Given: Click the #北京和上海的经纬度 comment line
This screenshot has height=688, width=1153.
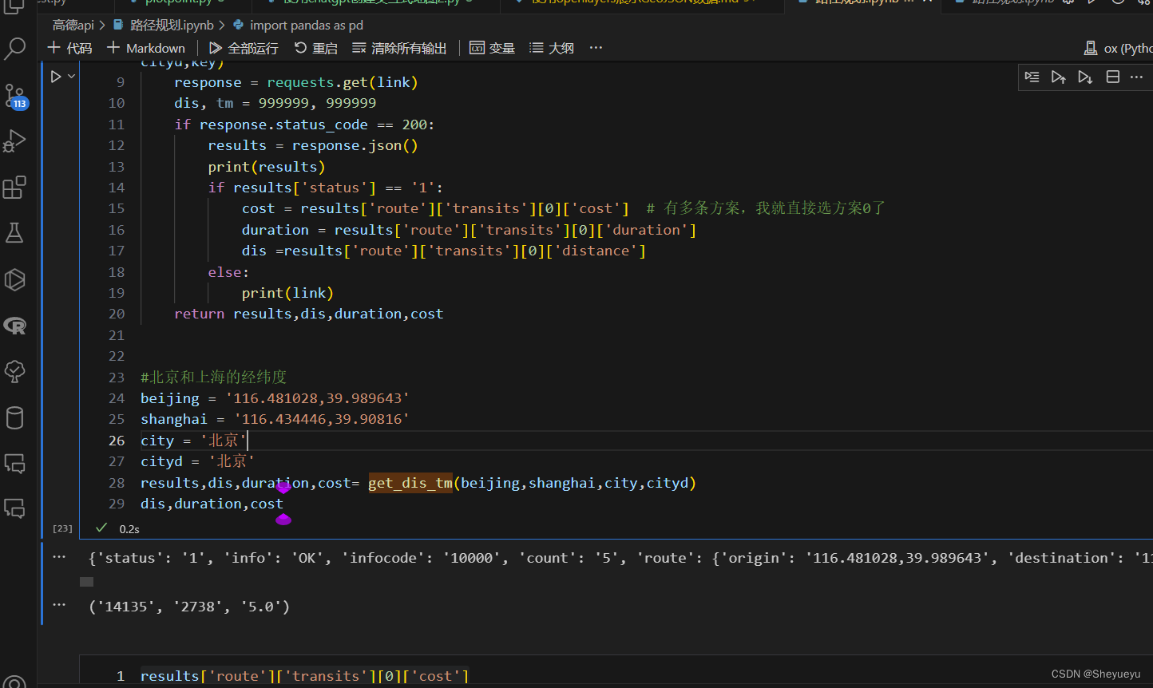Looking at the screenshot, I should click(213, 377).
